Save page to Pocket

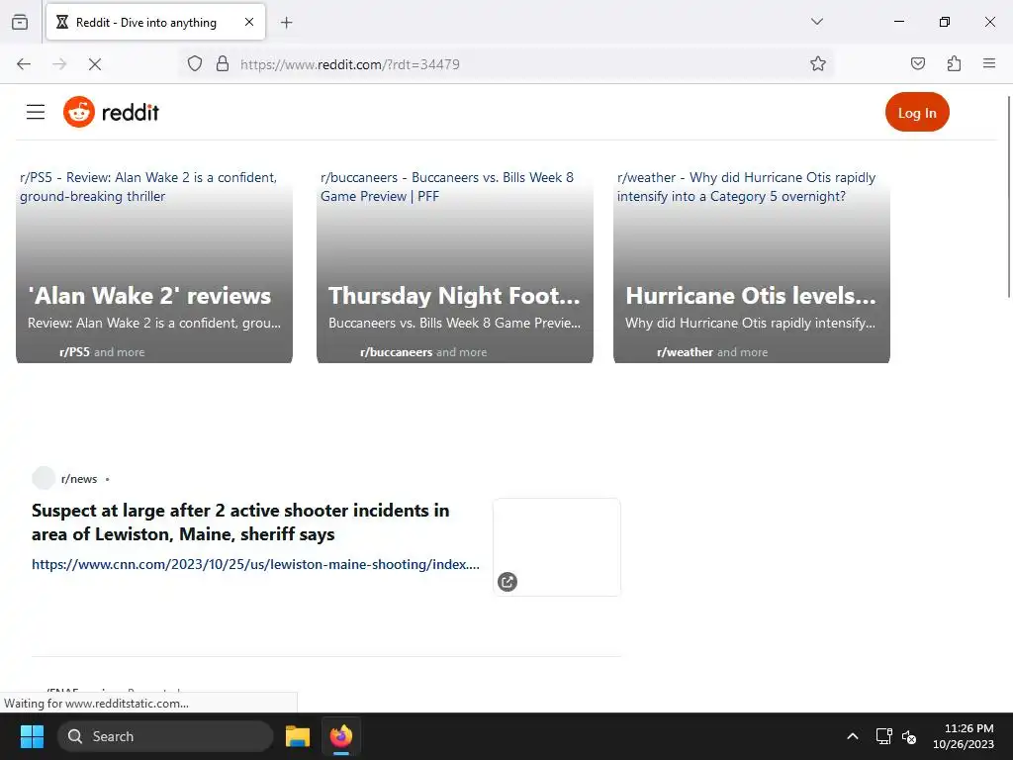tap(917, 63)
